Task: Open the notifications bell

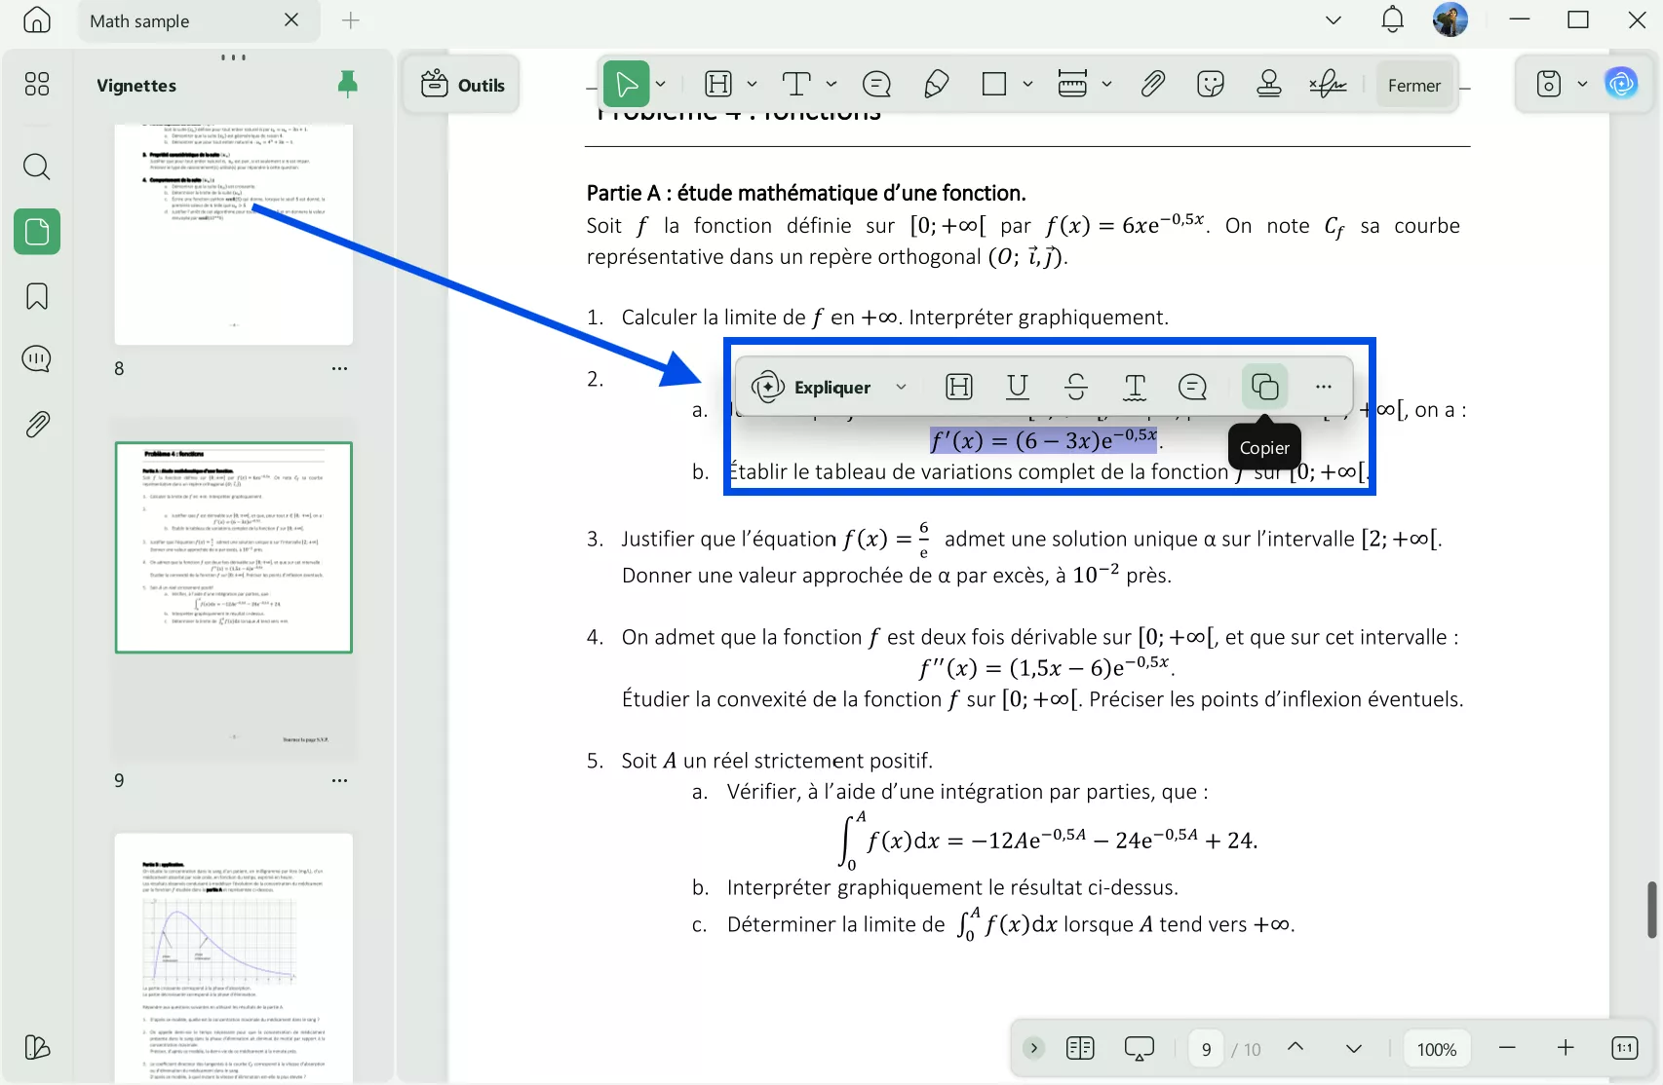Action: pyautogui.click(x=1393, y=20)
